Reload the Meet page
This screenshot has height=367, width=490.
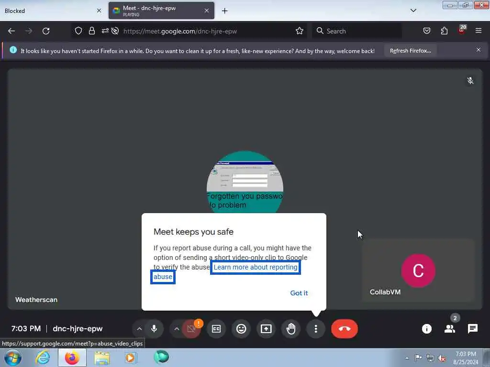pos(46,31)
